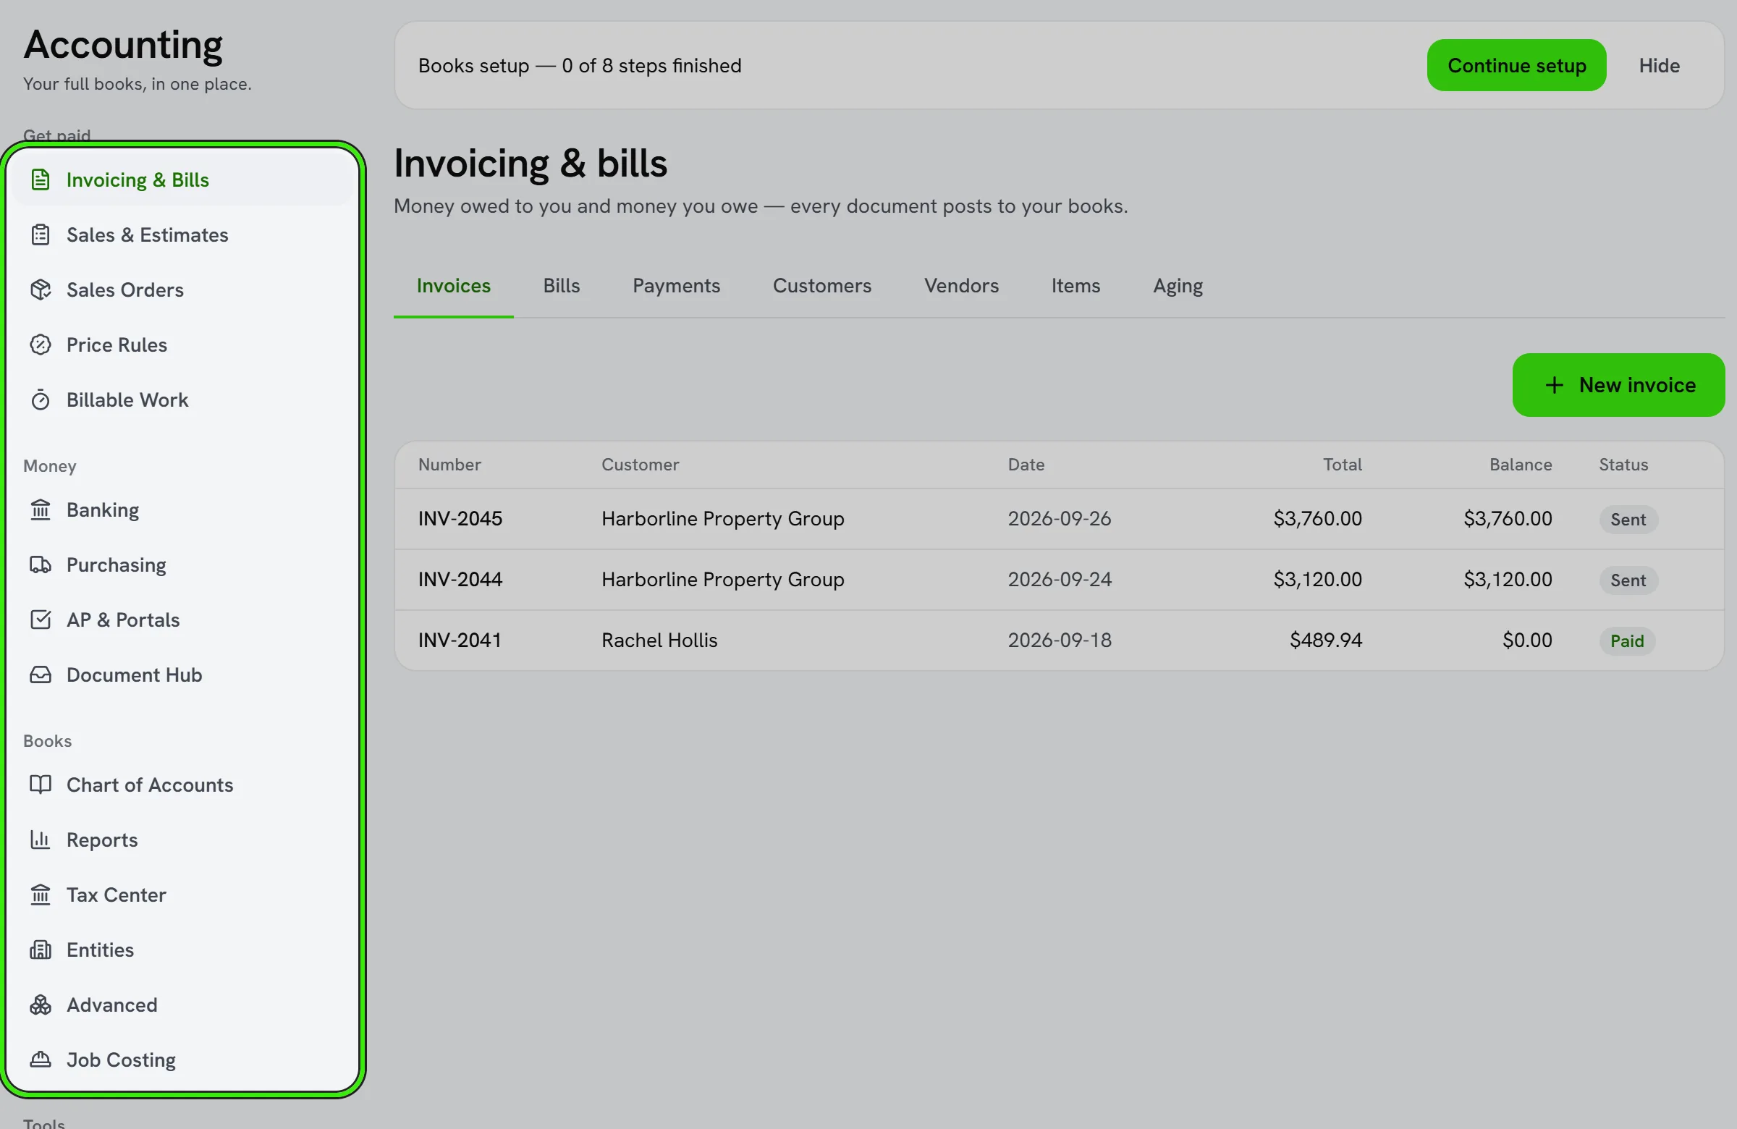The width and height of the screenshot is (1737, 1129).
Task: Select the Reports bar chart icon
Action: pos(41,840)
